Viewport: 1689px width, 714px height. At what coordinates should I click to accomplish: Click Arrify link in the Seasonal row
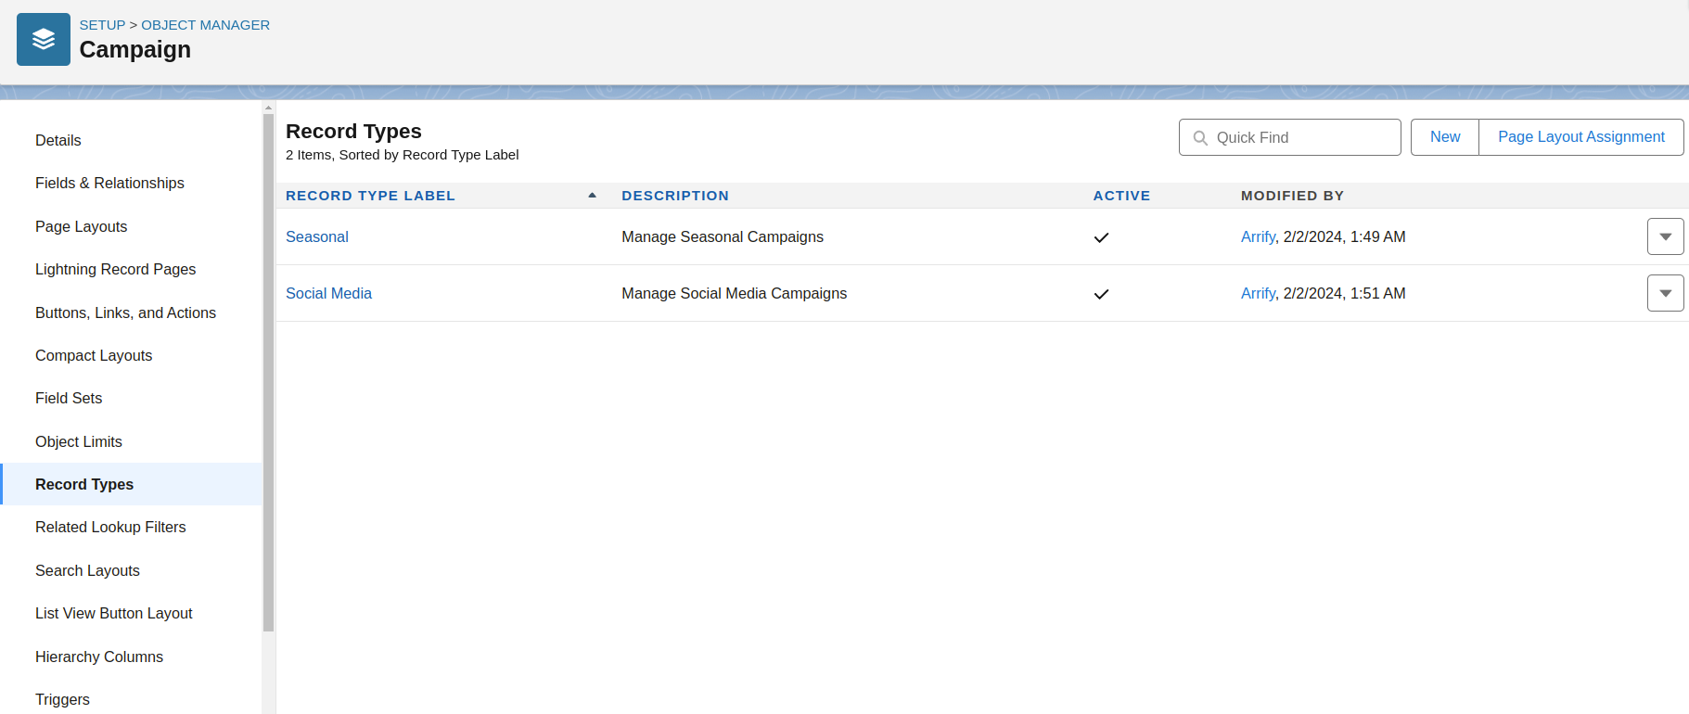1258,236
